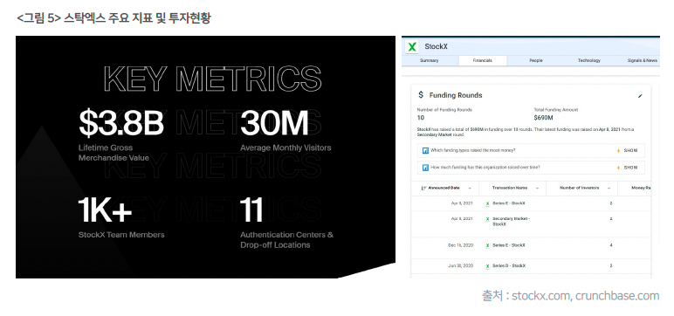The width and height of the screenshot is (674, 316).
Task: Open the Announced Date column dropdown arrow
Action: (x=470, y=189)
